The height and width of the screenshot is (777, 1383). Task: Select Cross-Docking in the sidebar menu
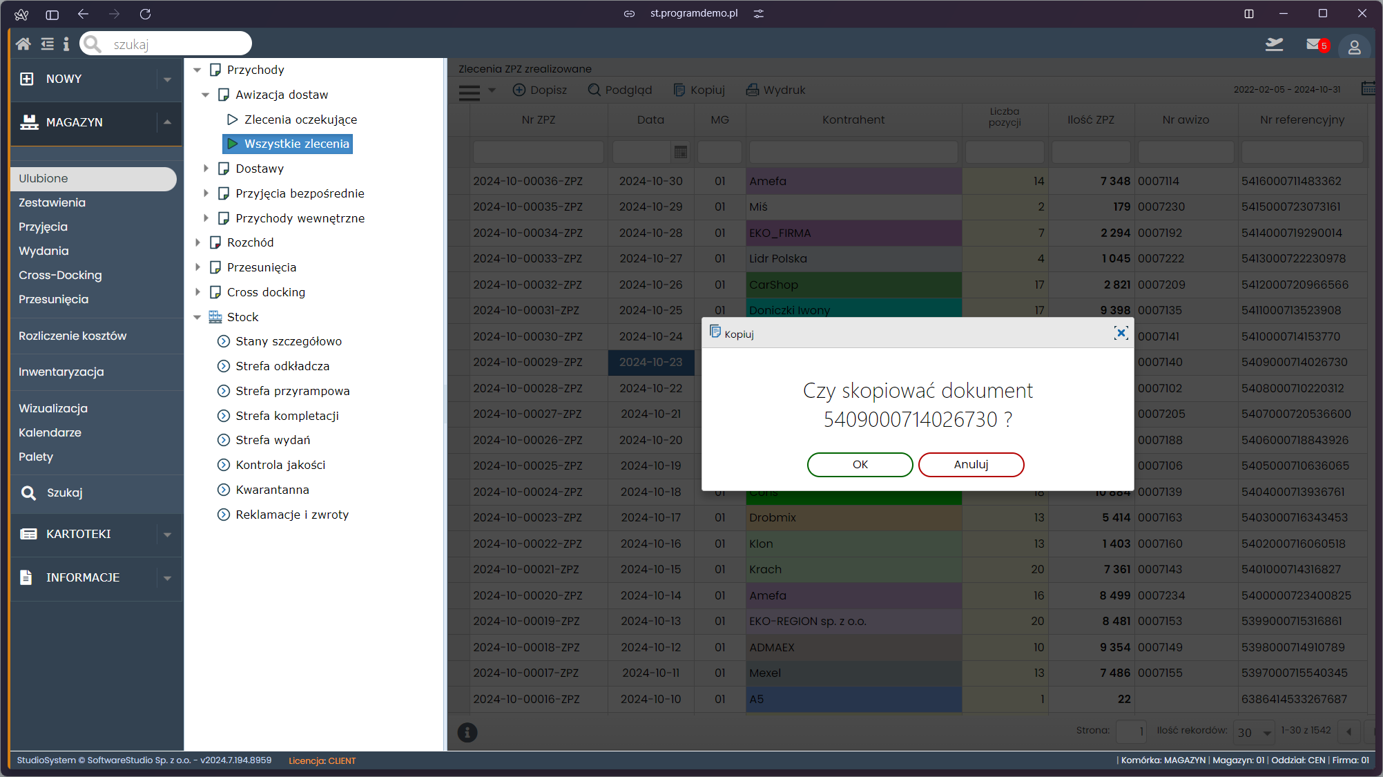click(60, 275)
